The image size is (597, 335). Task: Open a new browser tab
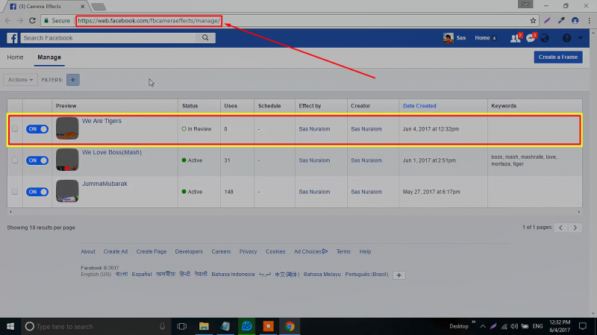[99, 7]
